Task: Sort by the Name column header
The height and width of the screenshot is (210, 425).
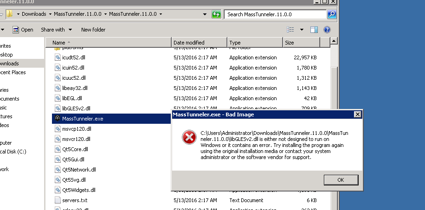Action: pyautogui.click(x=109, y=43)
